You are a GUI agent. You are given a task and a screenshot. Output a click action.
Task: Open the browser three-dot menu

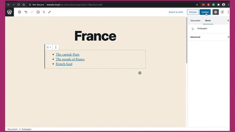point(228,5)
